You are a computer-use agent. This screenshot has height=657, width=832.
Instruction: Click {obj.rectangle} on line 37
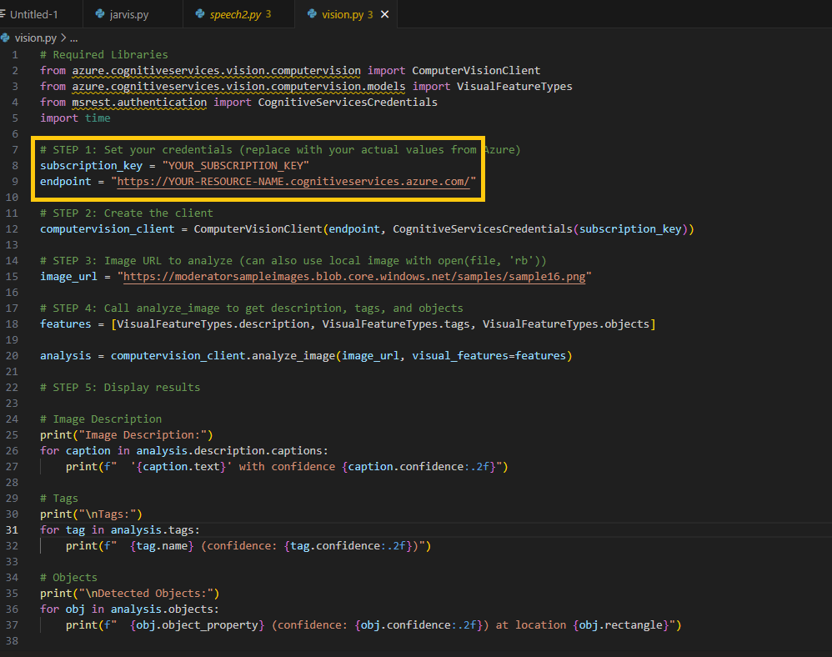pos(621,625)
